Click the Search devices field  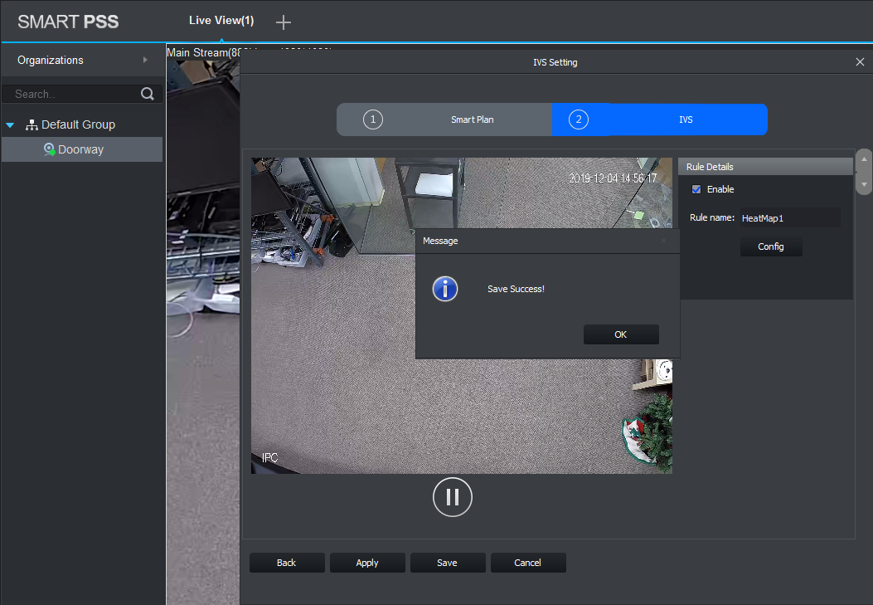70,94
